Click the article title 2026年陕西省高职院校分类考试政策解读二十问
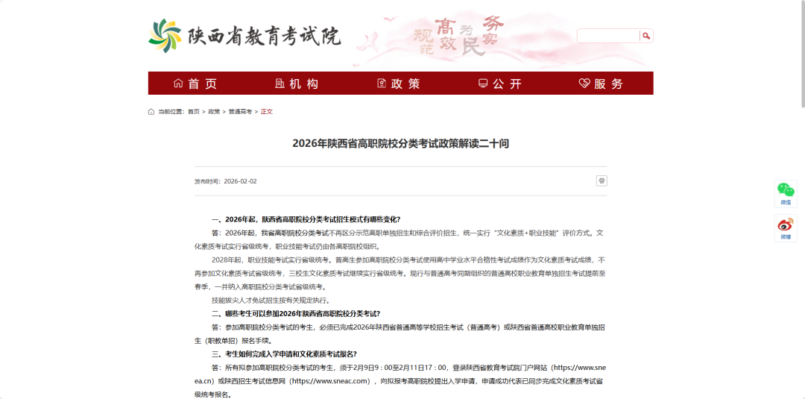 [x=400, y=144]
